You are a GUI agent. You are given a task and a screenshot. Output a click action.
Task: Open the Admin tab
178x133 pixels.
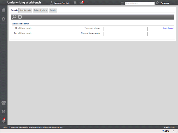click(53, 10)
